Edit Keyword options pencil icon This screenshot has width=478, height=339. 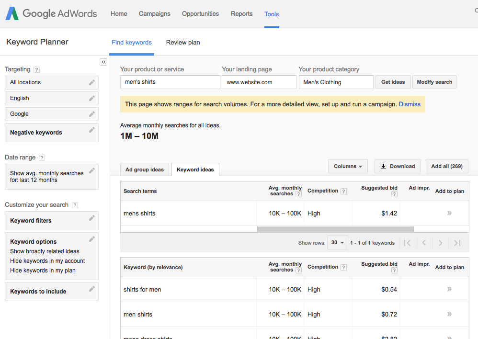point(92,239)
